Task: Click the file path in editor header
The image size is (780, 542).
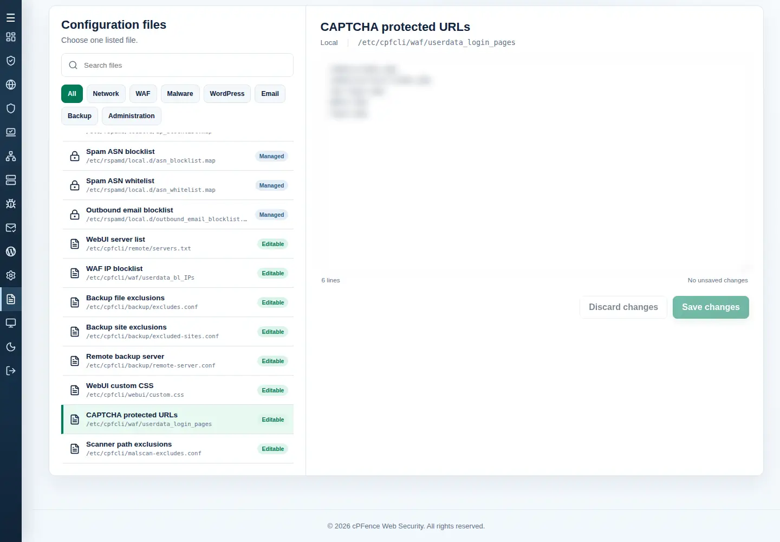Action: click(x=437, y=42)
